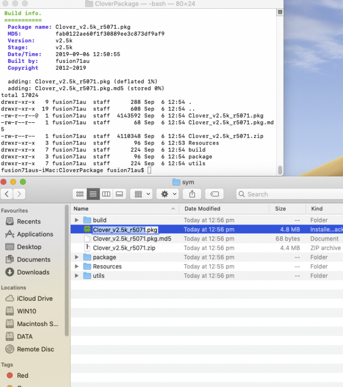Click the 68 bytes size cell
Viewport: 343px width, 387px height.
(x=288, y=239)
